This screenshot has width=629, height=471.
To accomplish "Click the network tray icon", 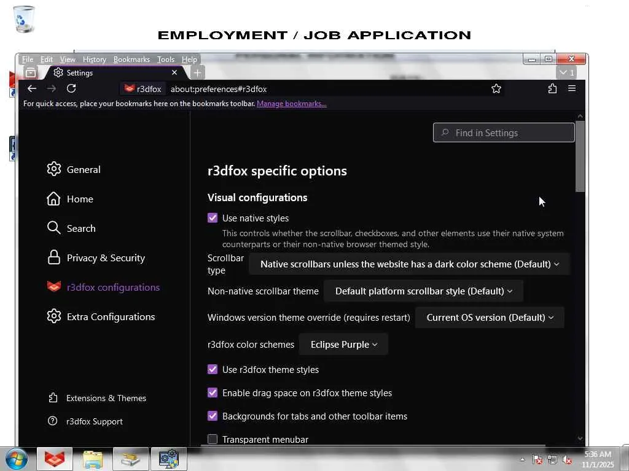I will pyautogui.click(x=552, y=459).
